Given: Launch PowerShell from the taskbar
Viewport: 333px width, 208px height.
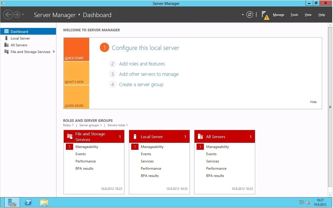Looking at the screenshot, I should (28, 202).
